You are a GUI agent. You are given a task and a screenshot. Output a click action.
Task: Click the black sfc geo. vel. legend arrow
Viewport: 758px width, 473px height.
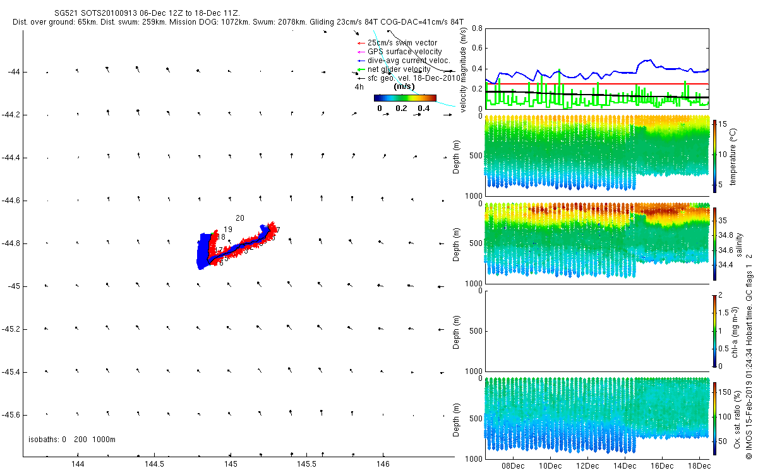pyautogui.click(x=360, y=78)
